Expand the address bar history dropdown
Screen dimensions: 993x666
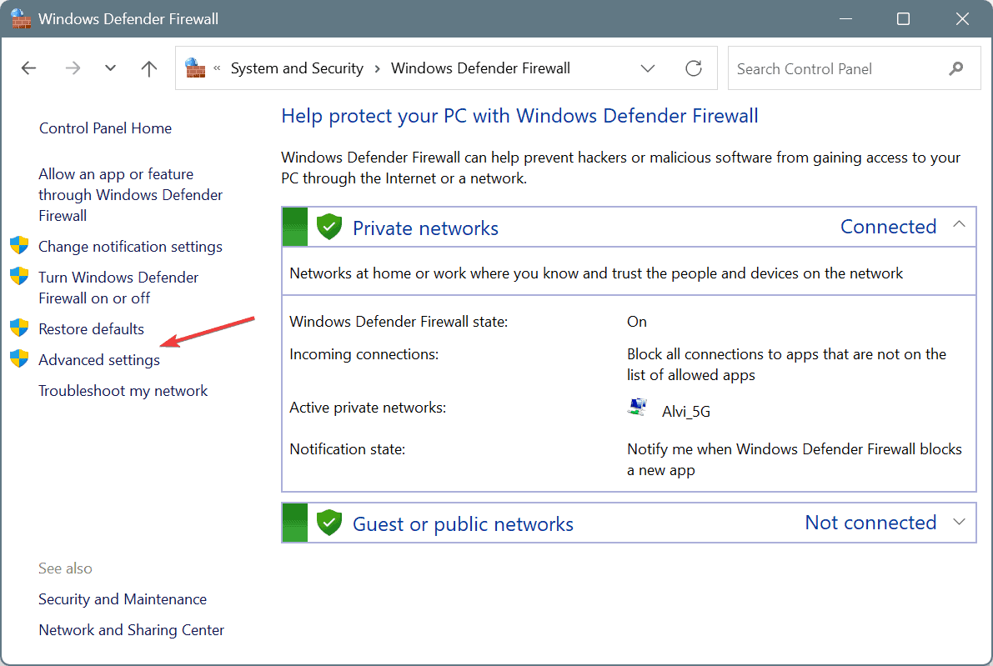pos(647,68)
